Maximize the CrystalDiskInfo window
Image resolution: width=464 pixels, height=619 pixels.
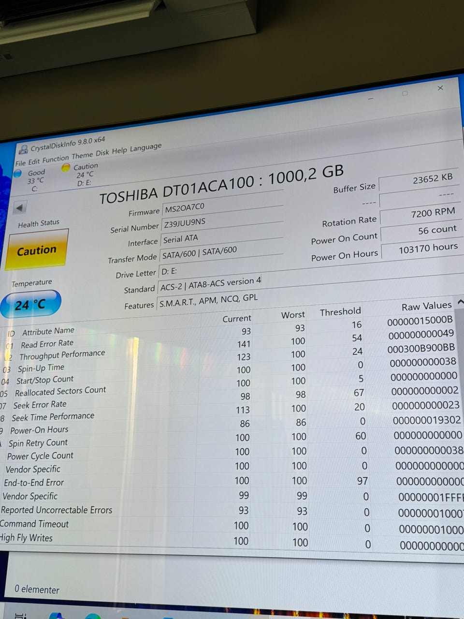click(405, 93)
